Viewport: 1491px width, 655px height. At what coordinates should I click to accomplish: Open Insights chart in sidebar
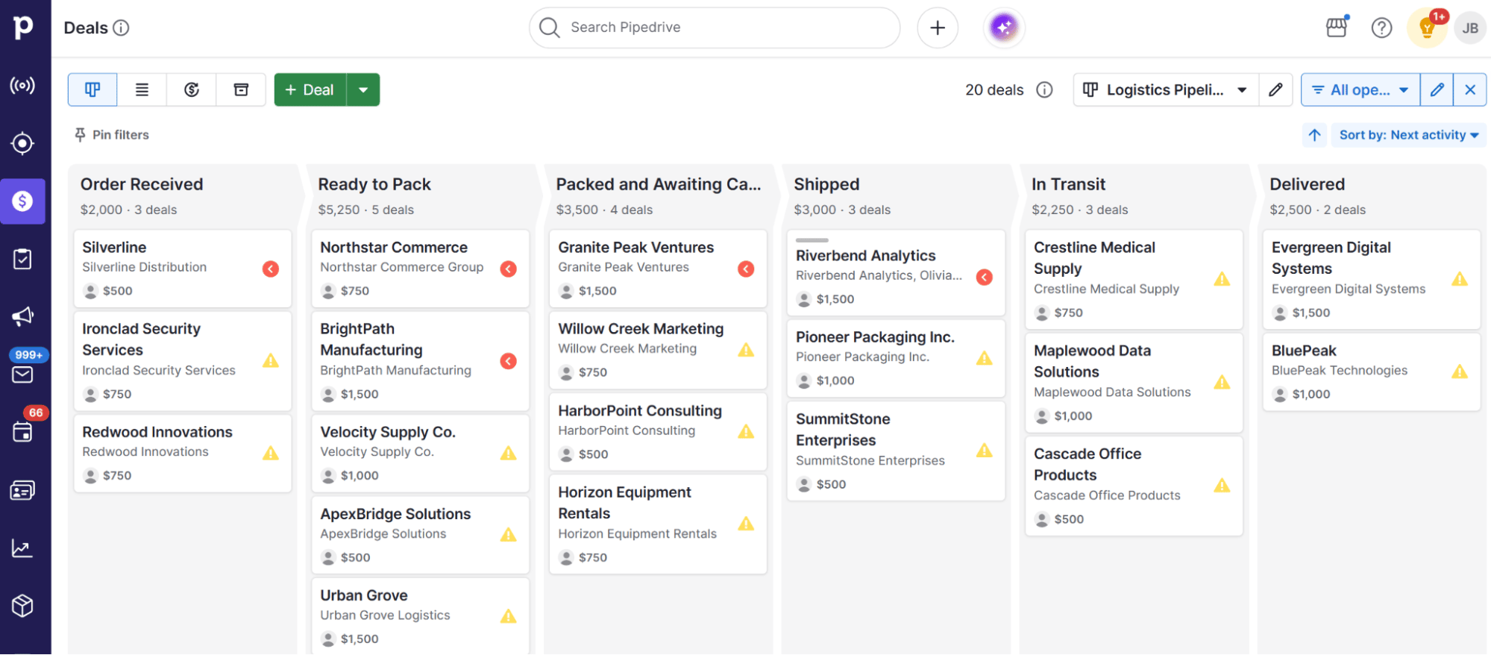[22, 548]
